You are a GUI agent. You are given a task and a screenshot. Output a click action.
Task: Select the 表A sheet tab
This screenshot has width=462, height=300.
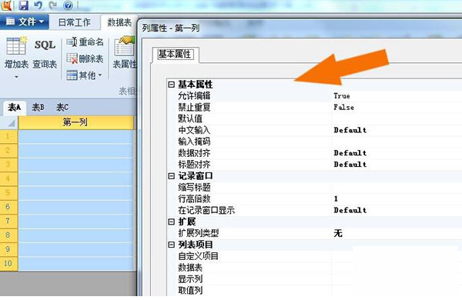coord(14,108)
